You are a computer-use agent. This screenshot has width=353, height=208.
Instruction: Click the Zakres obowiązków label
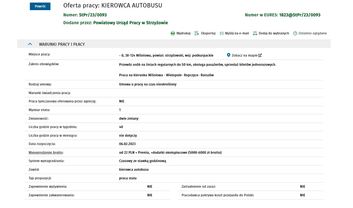[x=44, y=64]
